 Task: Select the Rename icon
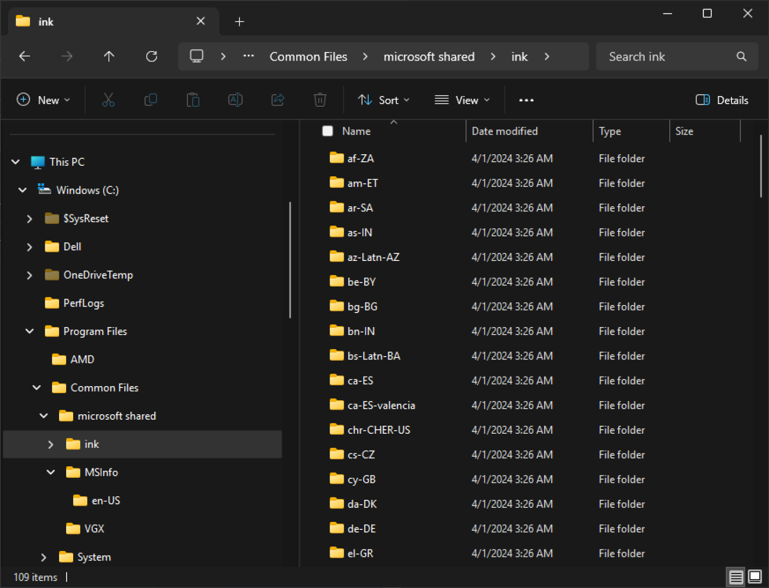tap(235, 100)
